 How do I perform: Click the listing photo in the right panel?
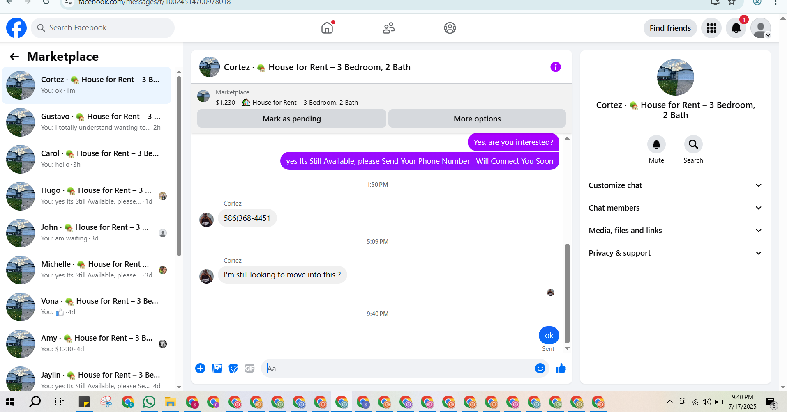pos(676,77)
